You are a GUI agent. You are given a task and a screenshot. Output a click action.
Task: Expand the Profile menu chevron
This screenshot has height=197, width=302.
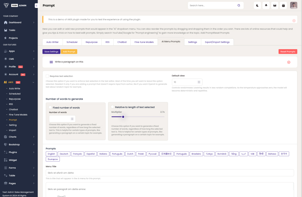coord(34,67)
